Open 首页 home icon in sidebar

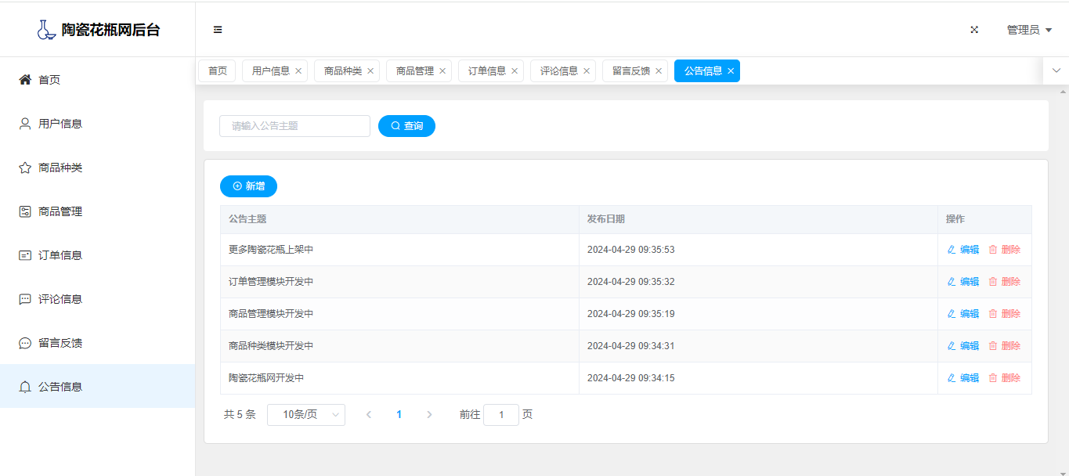pos(25,80)
